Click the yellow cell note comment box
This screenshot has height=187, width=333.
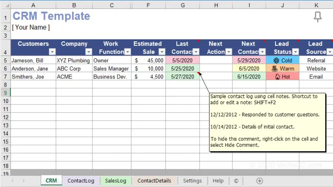point(267,122)
